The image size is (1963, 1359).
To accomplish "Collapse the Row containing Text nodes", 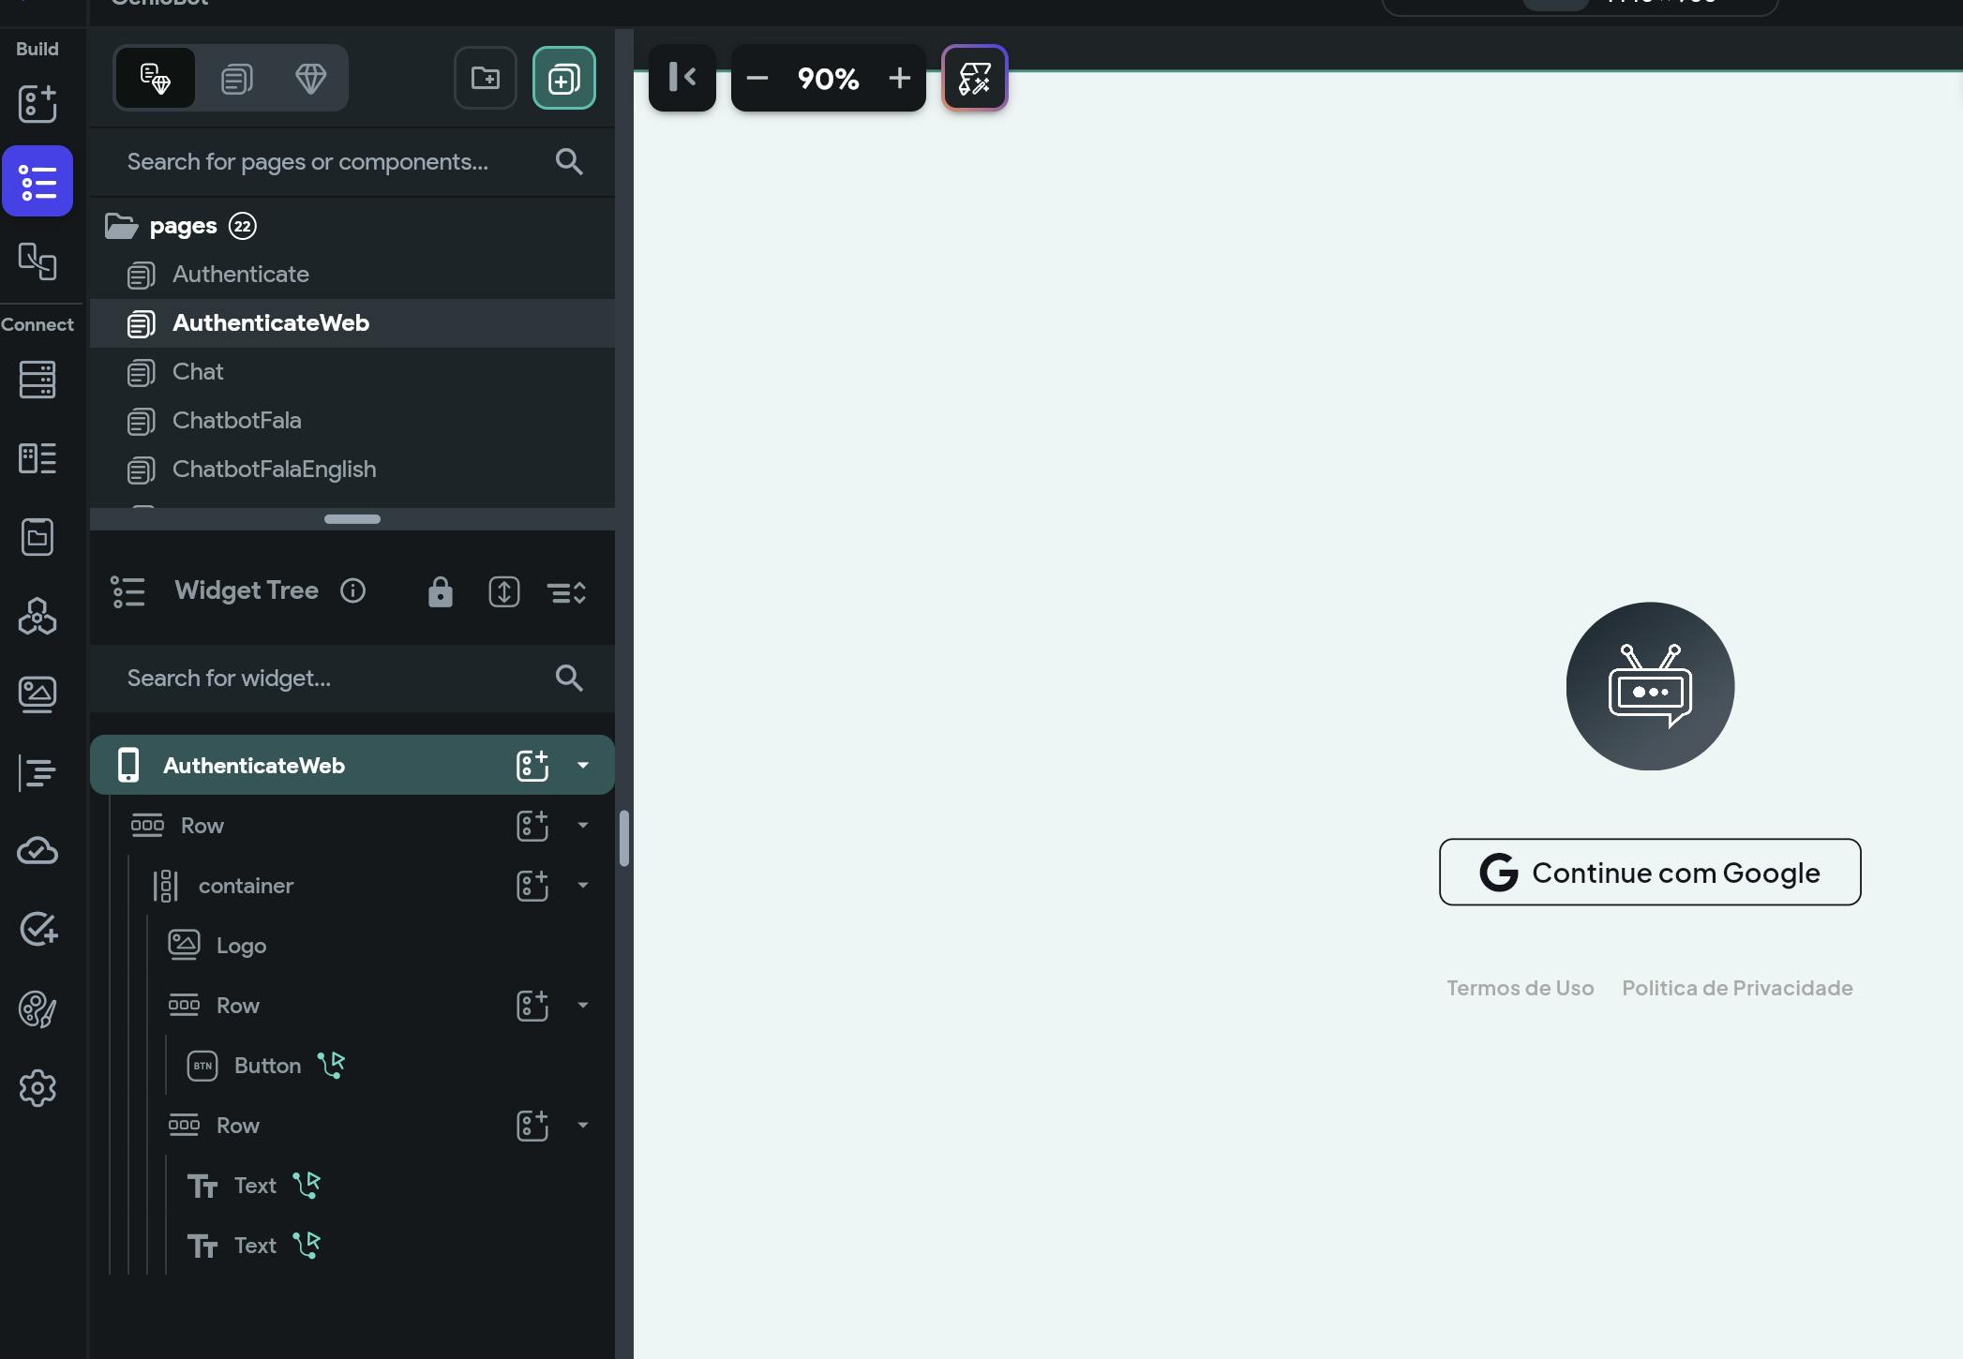I will tap(583, 1126).
